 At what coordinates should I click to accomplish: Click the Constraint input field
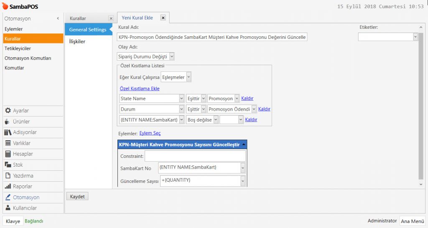coord(195,156)
